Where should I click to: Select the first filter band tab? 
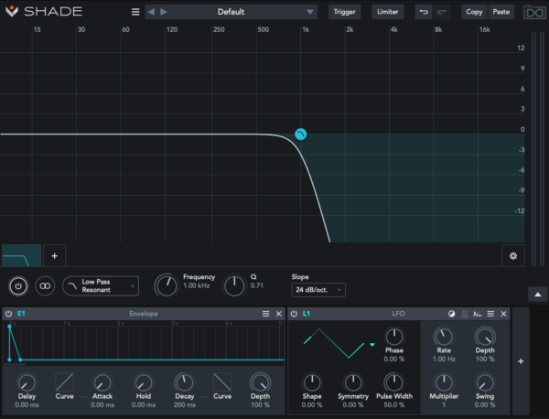21,255
